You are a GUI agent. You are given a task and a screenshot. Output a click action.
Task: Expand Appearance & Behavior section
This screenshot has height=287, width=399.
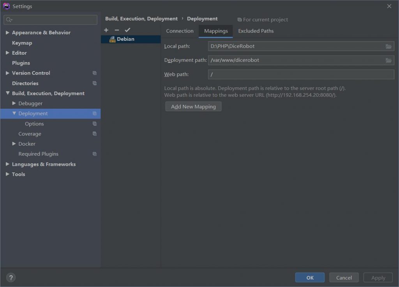click(7, 33)
